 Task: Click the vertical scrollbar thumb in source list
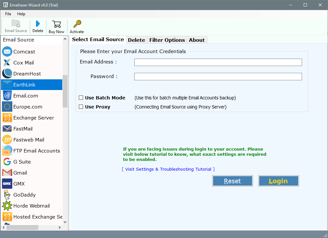pos(65,91)
